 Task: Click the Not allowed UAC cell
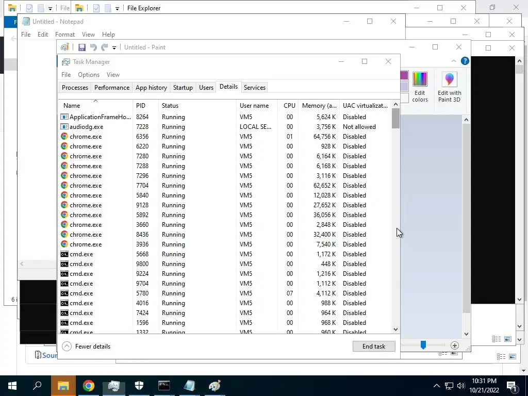pyautogui.click(x=359, y=127)
